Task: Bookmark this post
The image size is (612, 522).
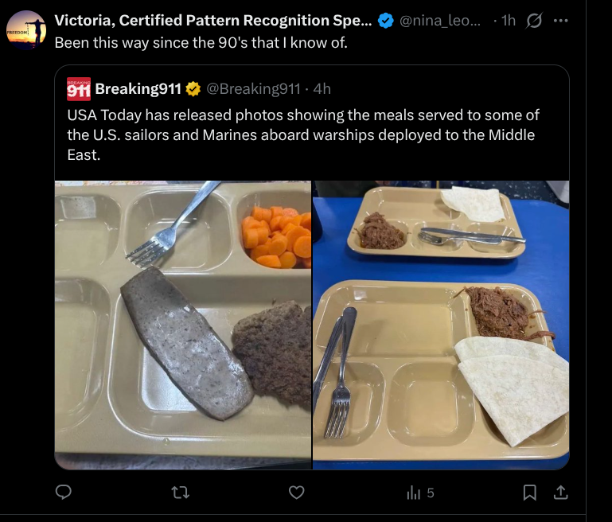Action: pyautogui.click(x=529, y=493)
